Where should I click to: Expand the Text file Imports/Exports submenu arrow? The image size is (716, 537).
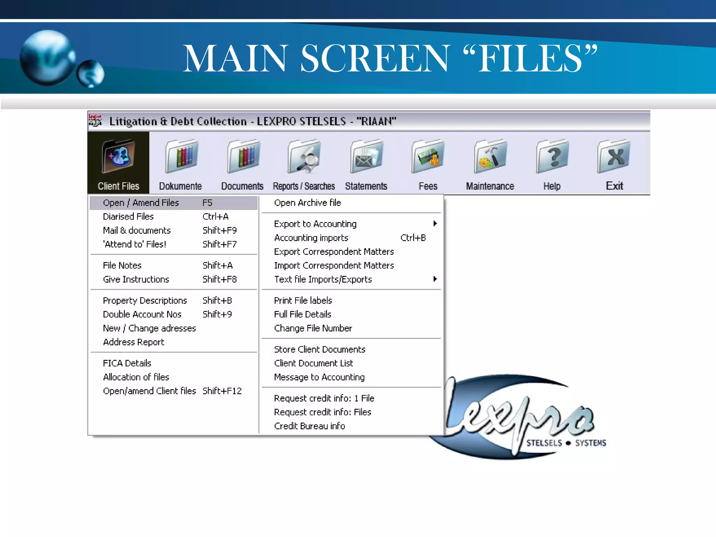coord(435,279)
